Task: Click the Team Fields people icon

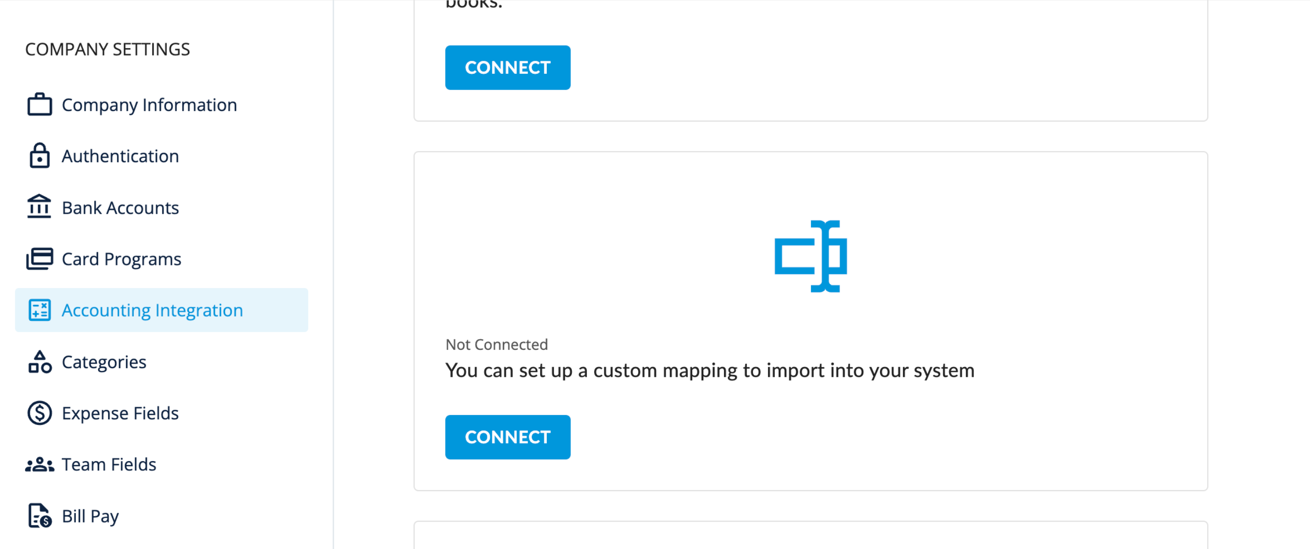Action: 39,465
